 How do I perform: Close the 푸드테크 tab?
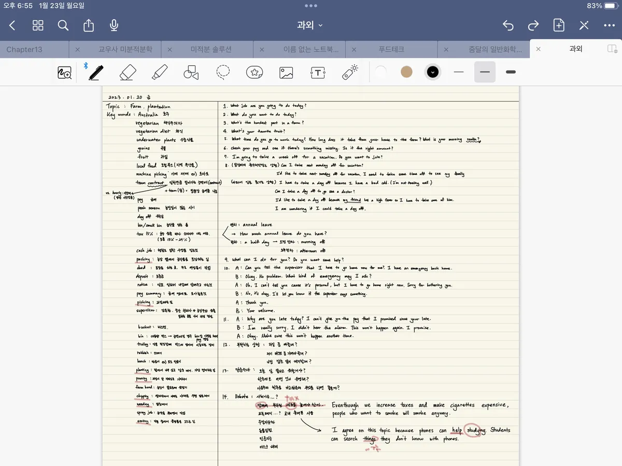355,49
